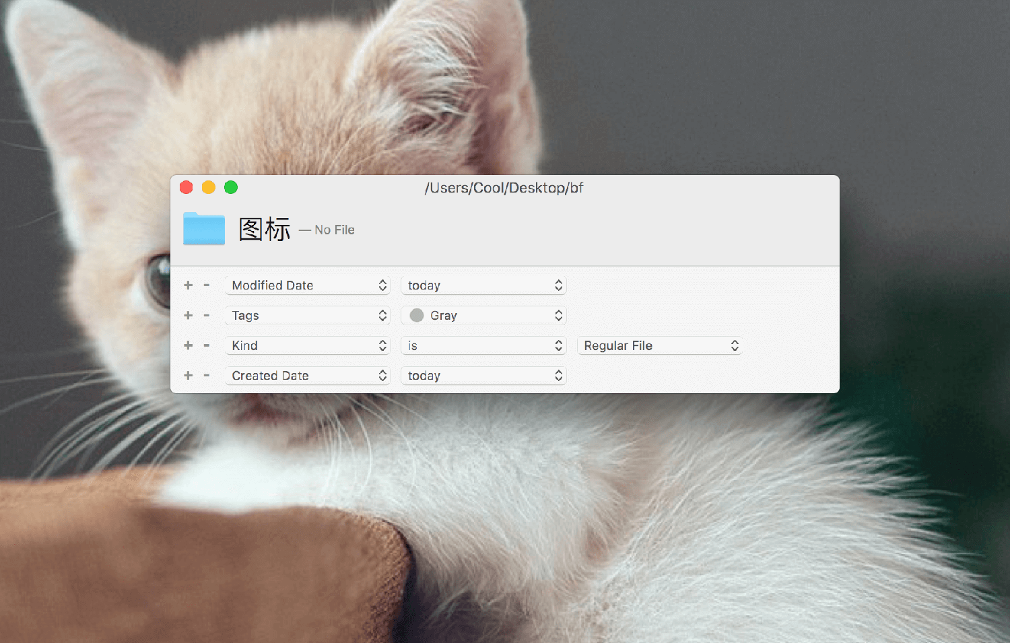Add a rule after the Created Date row
Viewport: 1010px width, 643px height.
click(189, 376)
